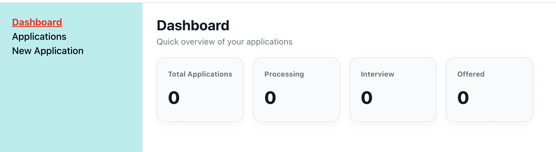Click the large Dashboard page heading

[193, 26]
